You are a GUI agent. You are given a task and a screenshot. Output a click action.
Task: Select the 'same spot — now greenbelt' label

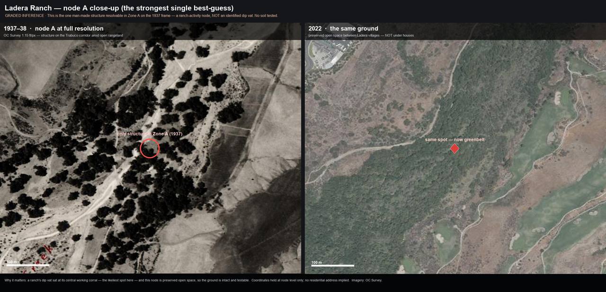[454, 140]
